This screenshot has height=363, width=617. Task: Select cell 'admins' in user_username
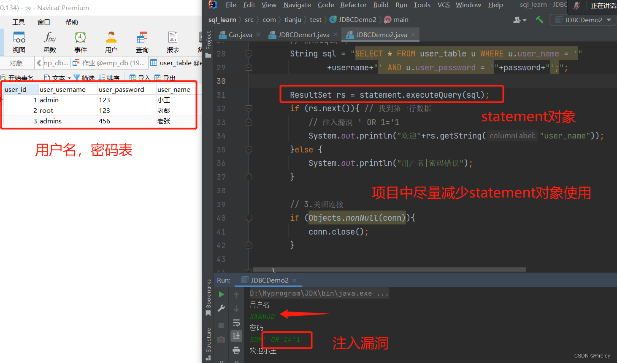[68, 121]
